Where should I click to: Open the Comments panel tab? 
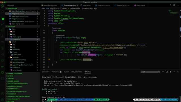pos(46,72)
